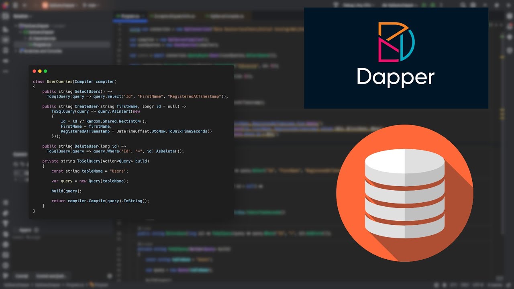Click the 'private string ToSqlQuery(Action<Query> build)' line
514x289 pixels.
(x=96, y=161)
